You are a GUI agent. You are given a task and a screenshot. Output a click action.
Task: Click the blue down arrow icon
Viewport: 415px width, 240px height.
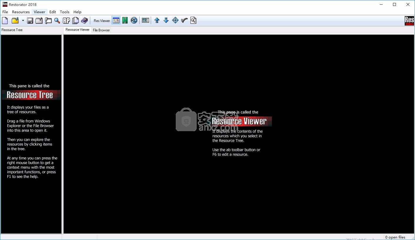coord(166,21)
